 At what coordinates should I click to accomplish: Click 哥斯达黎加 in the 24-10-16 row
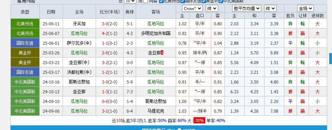[79, 82]
